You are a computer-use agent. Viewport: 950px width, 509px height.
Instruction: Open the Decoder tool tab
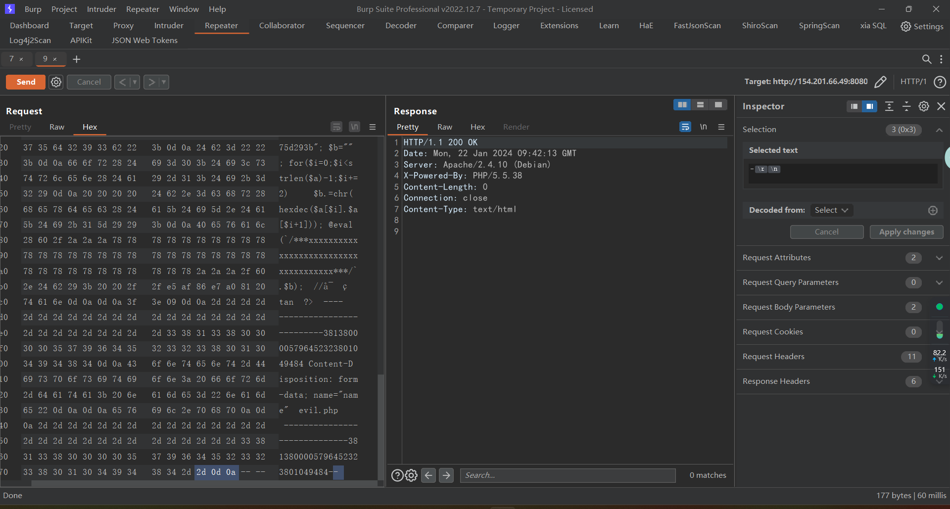click(x=401, y=26)
